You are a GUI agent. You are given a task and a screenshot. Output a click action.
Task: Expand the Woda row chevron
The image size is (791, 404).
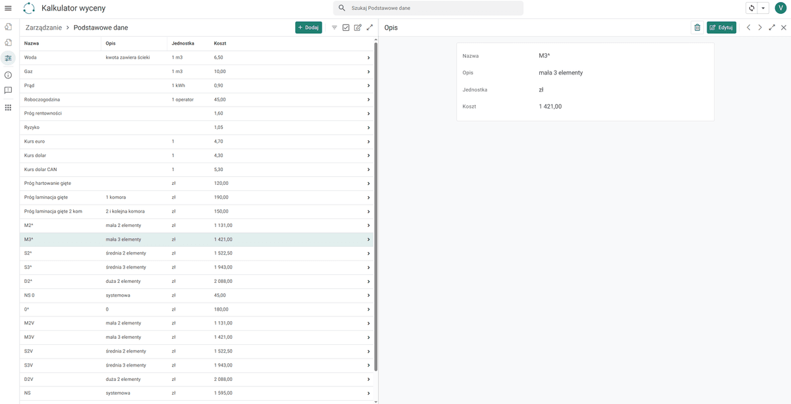pos(368,58)
